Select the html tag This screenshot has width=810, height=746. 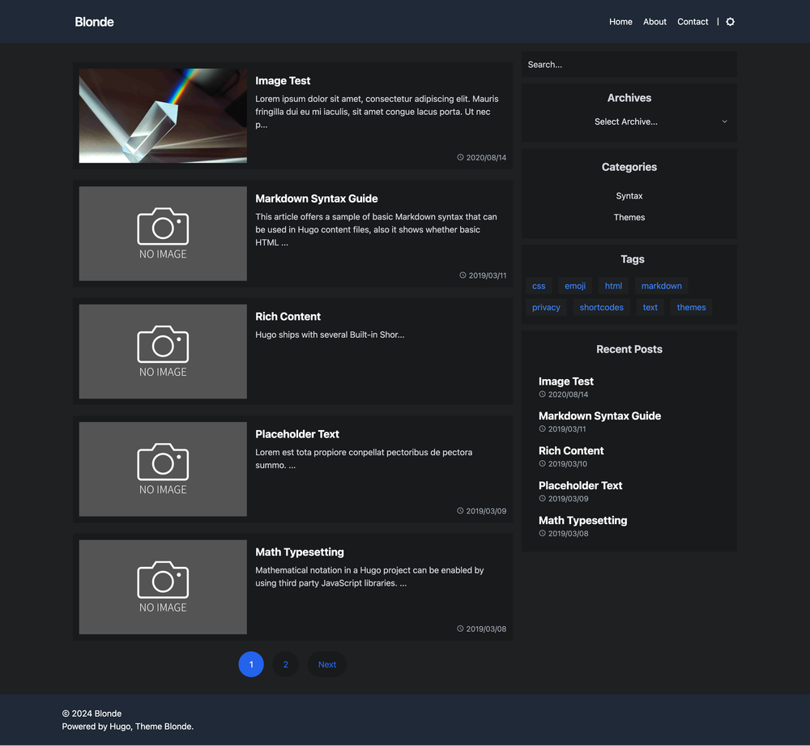point(613,286)
